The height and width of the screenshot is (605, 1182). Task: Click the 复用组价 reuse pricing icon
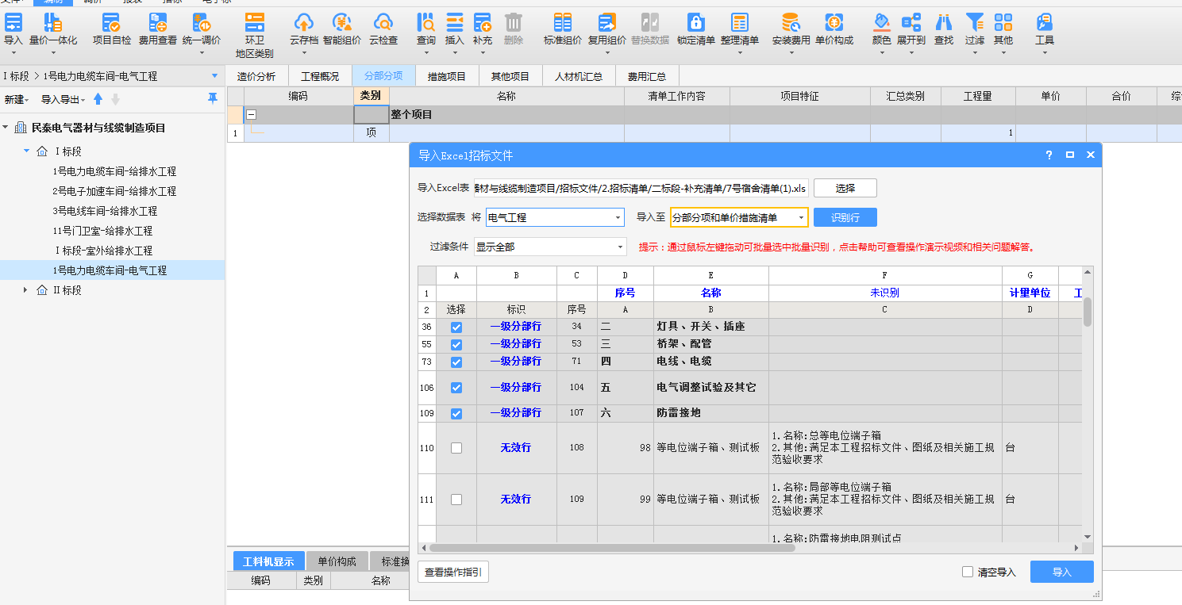tap(607, 22)
